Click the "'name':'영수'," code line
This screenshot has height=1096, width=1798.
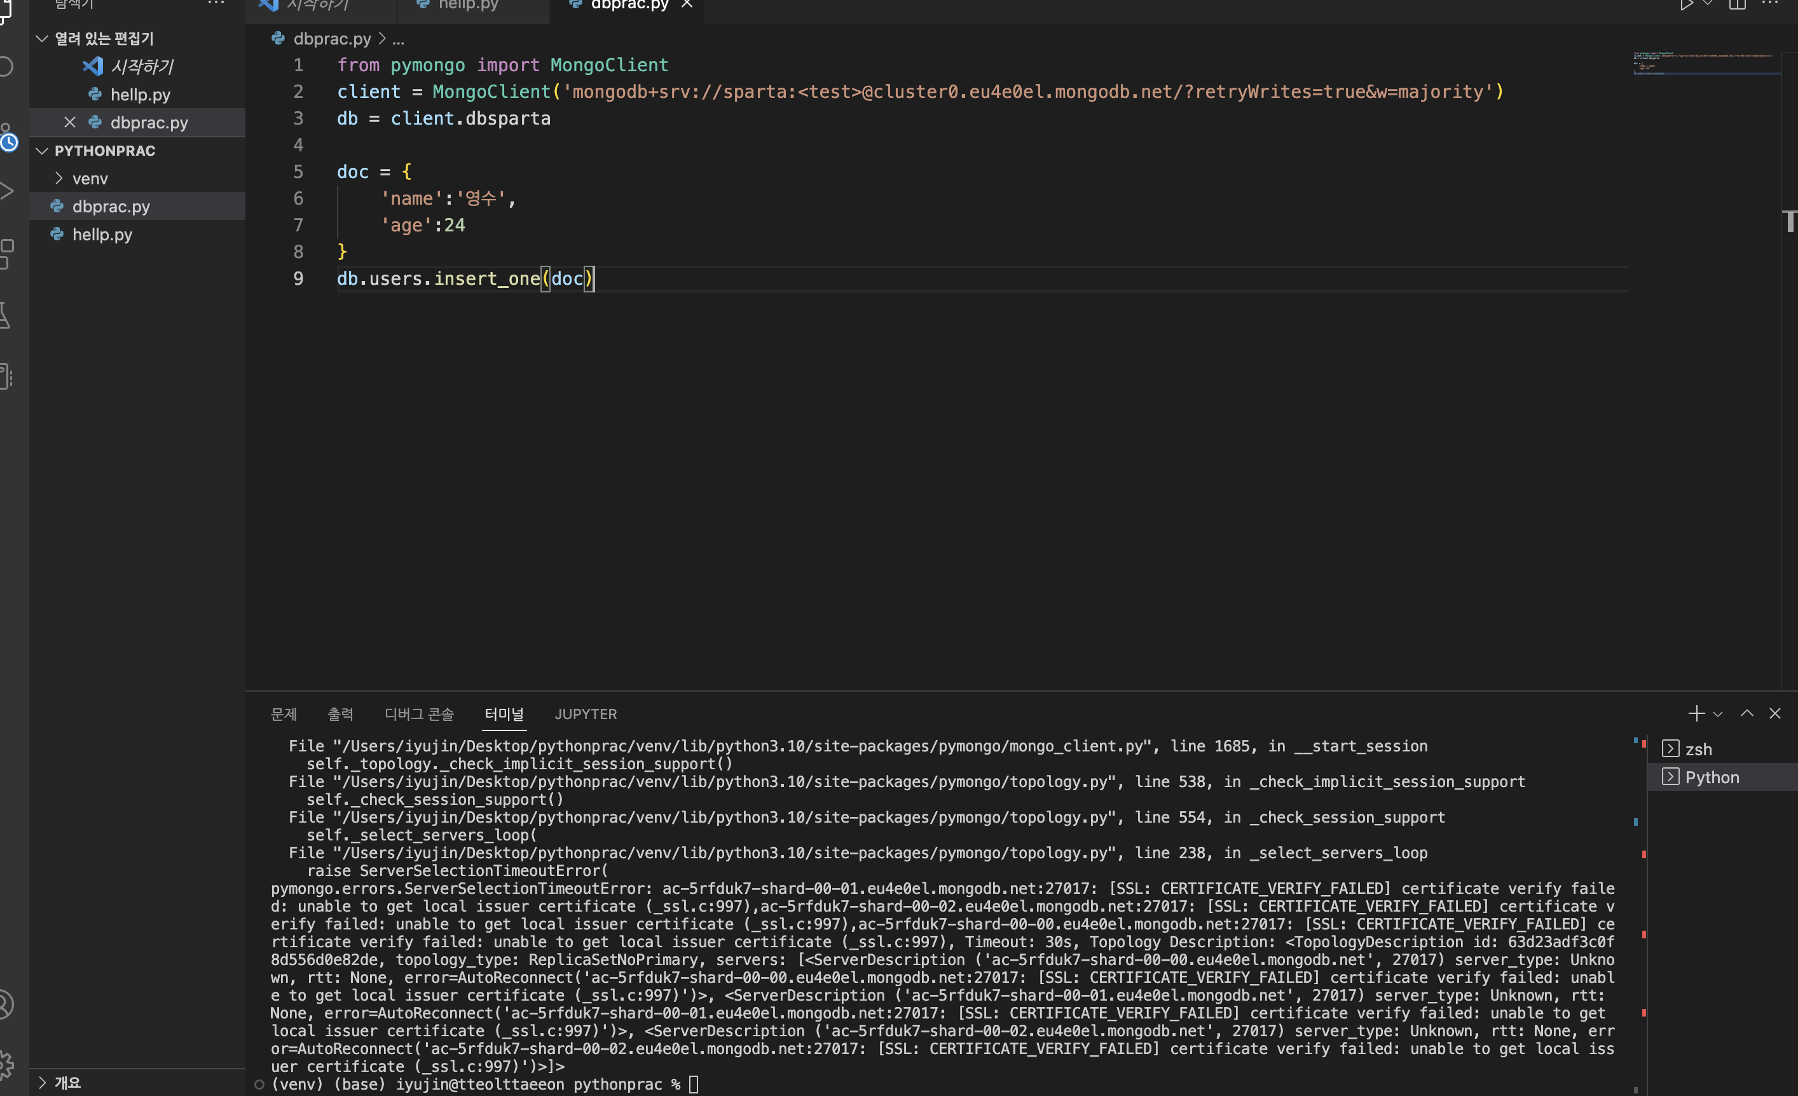click(x=448, y=198)
